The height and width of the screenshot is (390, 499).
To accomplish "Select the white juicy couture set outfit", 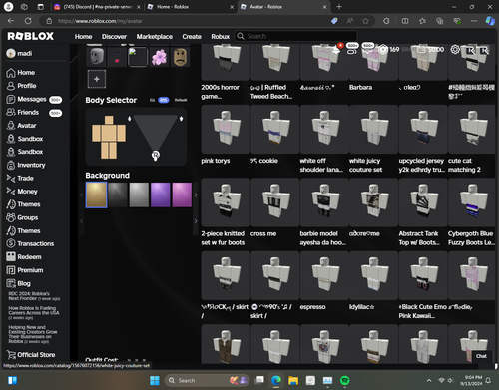I will (x=373, y=140).
